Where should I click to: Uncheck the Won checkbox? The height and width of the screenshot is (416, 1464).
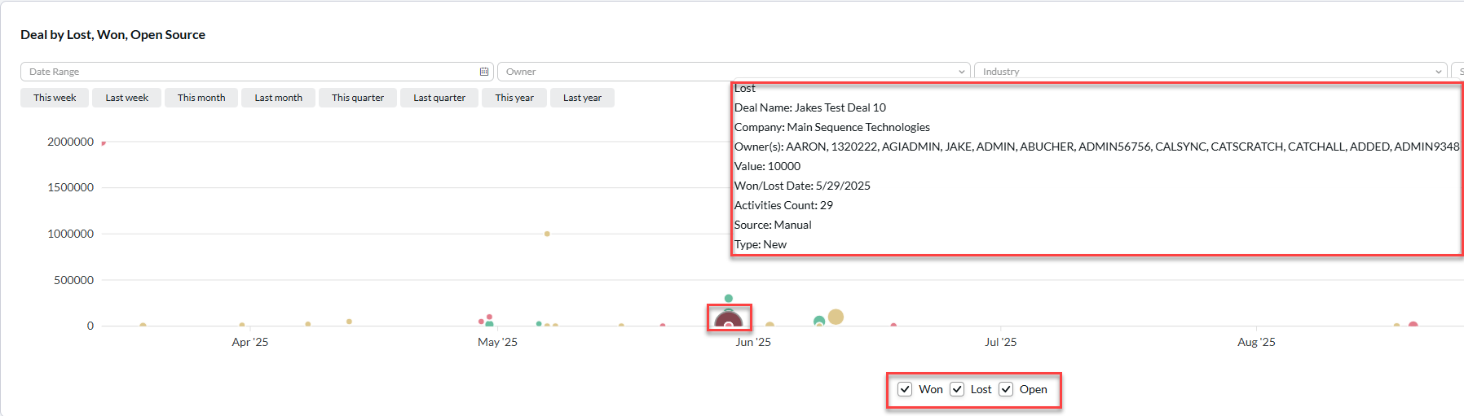pyautogui.click(x=905, y=389)
